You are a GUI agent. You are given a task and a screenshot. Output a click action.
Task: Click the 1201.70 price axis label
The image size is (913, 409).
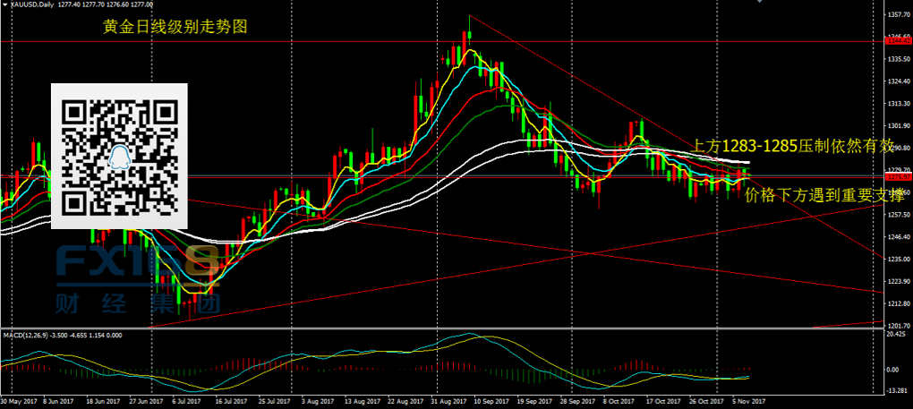pos(896,326)
